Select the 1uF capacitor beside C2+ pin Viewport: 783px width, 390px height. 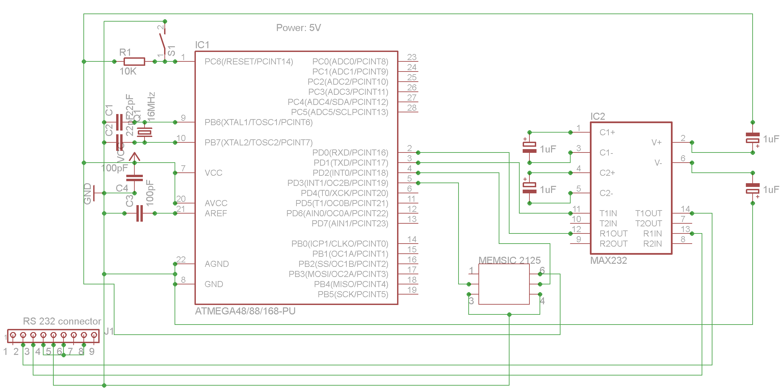529,188
